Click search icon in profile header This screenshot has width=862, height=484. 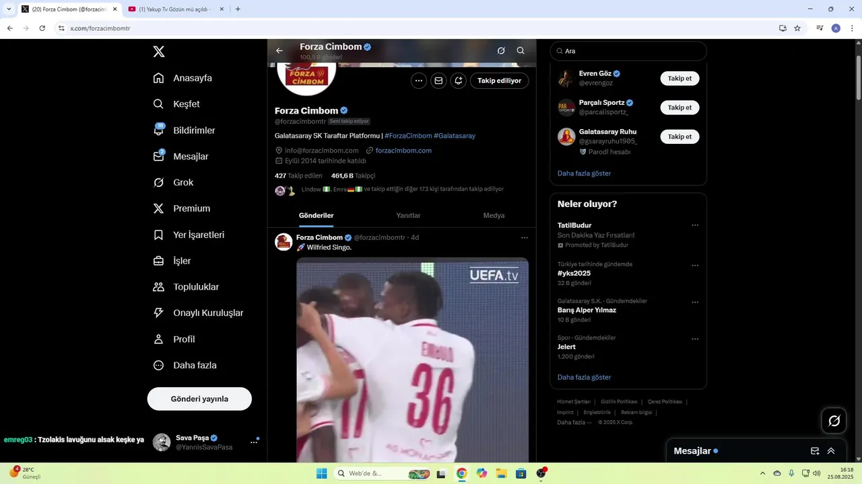[521, 50]
